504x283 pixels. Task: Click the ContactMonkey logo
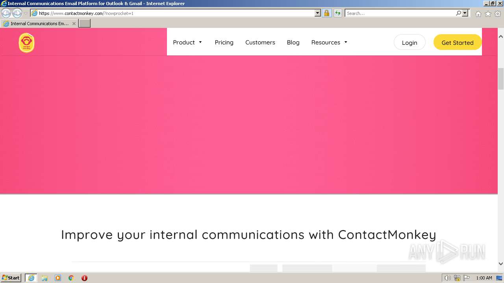[x=26, y=42]
